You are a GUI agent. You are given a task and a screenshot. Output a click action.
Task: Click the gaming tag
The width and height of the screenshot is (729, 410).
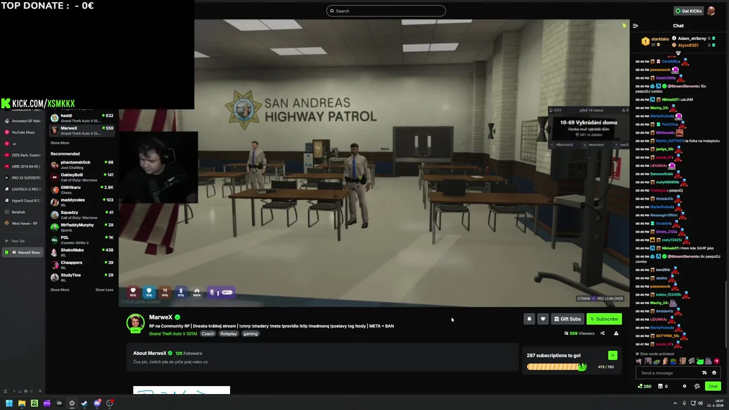coord(251,334)
